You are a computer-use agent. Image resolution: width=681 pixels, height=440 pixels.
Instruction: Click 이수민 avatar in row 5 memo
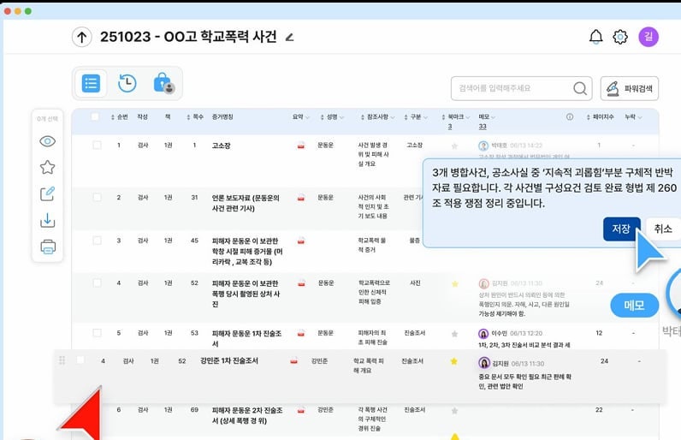pos(483,334)
